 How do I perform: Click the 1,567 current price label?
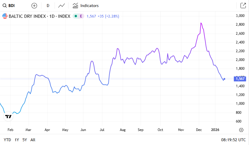(240, 79)
